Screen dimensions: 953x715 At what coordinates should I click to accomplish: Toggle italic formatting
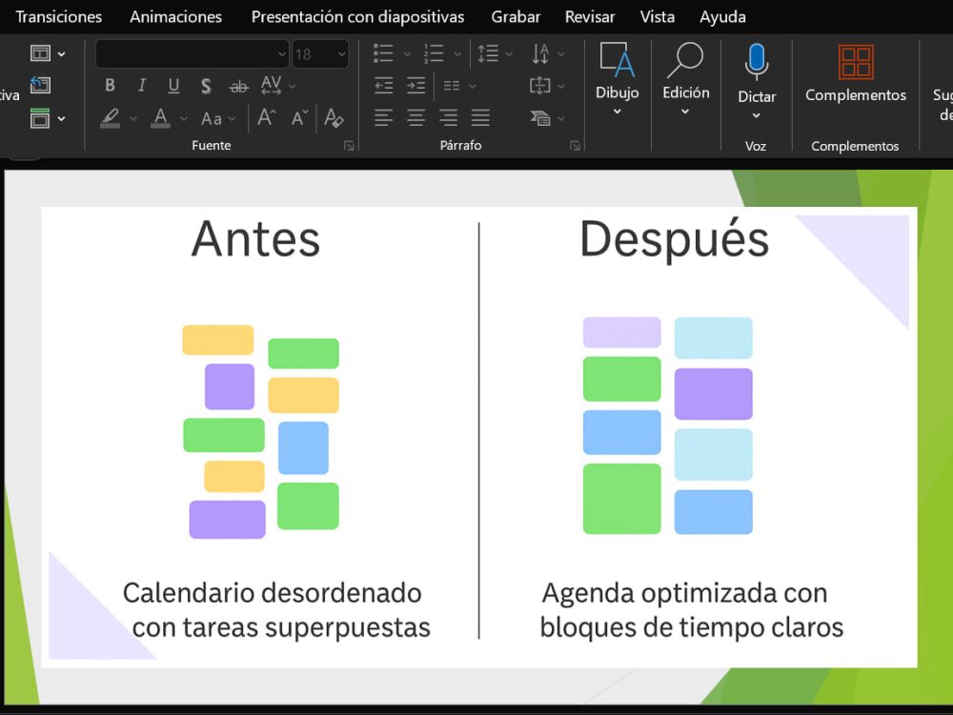pos(142,85)
